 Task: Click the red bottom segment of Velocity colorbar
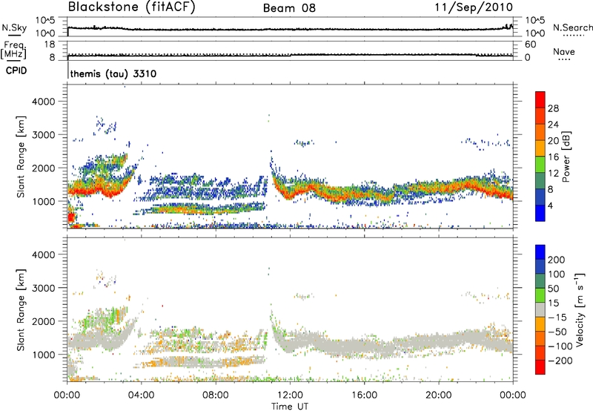click(x=540, y=367)
